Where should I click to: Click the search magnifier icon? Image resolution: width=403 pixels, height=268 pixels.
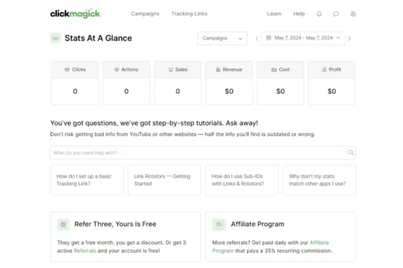coord(351,153)
